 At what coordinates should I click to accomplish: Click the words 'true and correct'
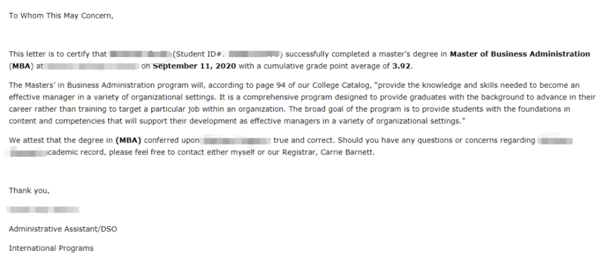(304, 140)
